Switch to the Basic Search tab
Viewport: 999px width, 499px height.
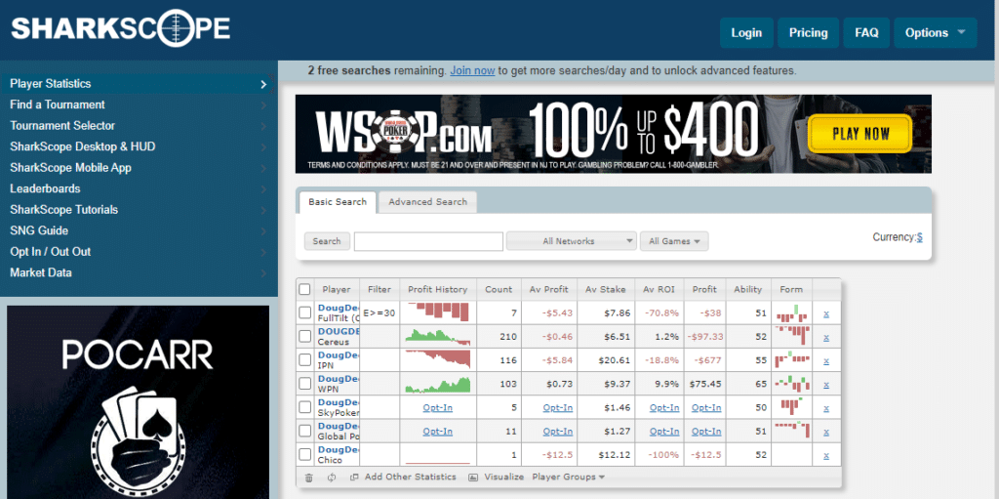tap(337, 201)
